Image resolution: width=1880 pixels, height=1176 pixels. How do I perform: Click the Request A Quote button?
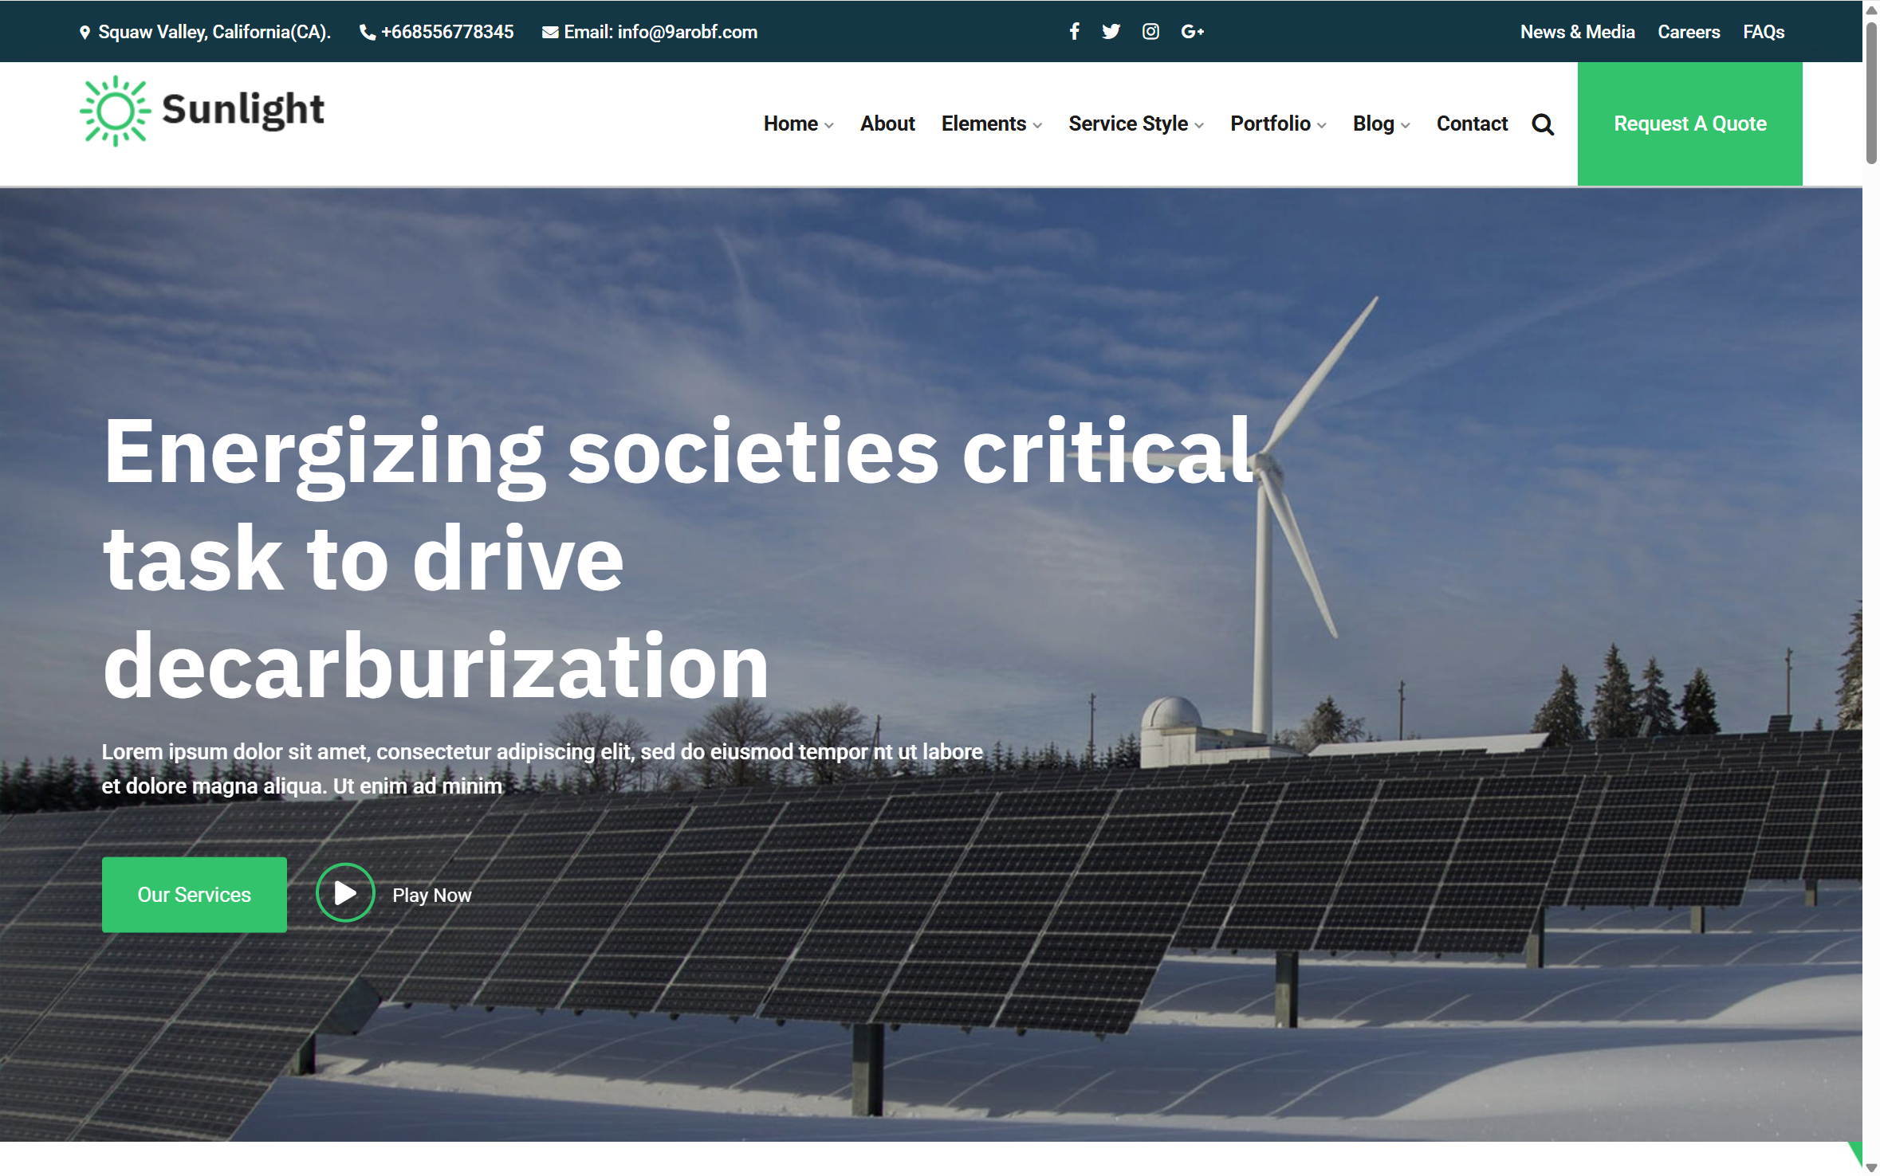coord(1689,124)
